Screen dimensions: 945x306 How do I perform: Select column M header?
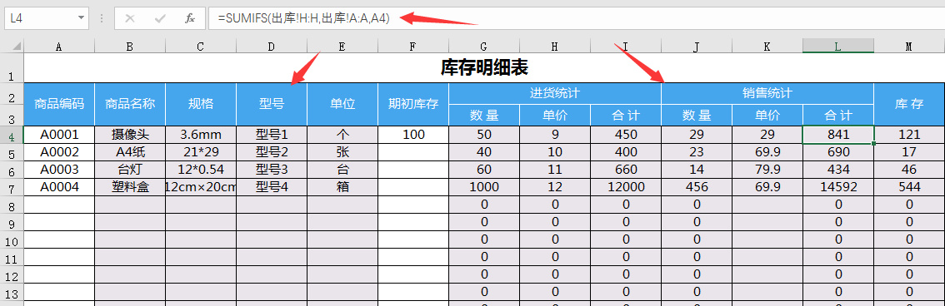[909, 47]
